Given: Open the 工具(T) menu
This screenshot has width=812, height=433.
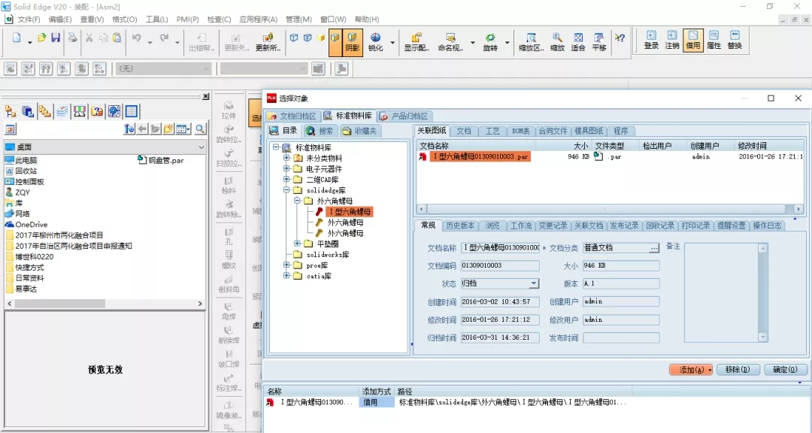Looking at the screenshot, I should point(156,19).
